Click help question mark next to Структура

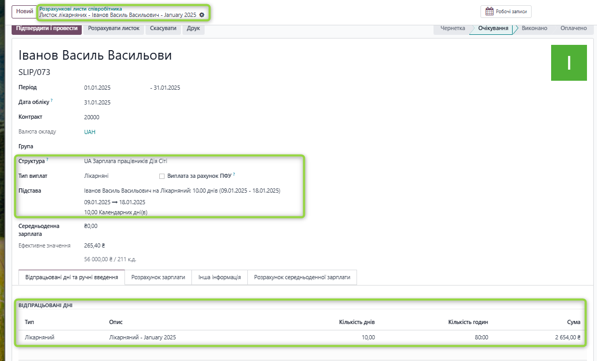pos(47,159)
